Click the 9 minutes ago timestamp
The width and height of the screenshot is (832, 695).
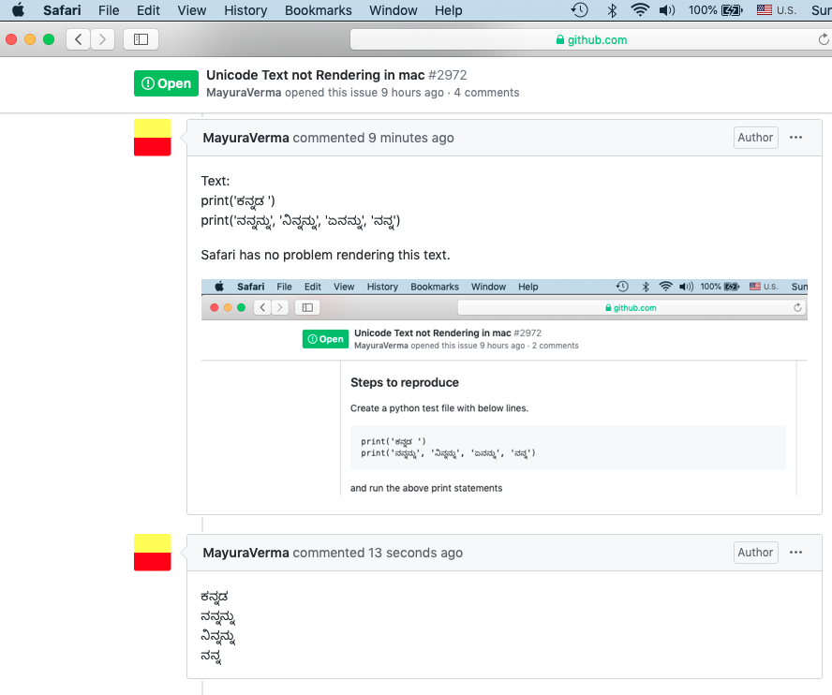[x=411, y=138]
